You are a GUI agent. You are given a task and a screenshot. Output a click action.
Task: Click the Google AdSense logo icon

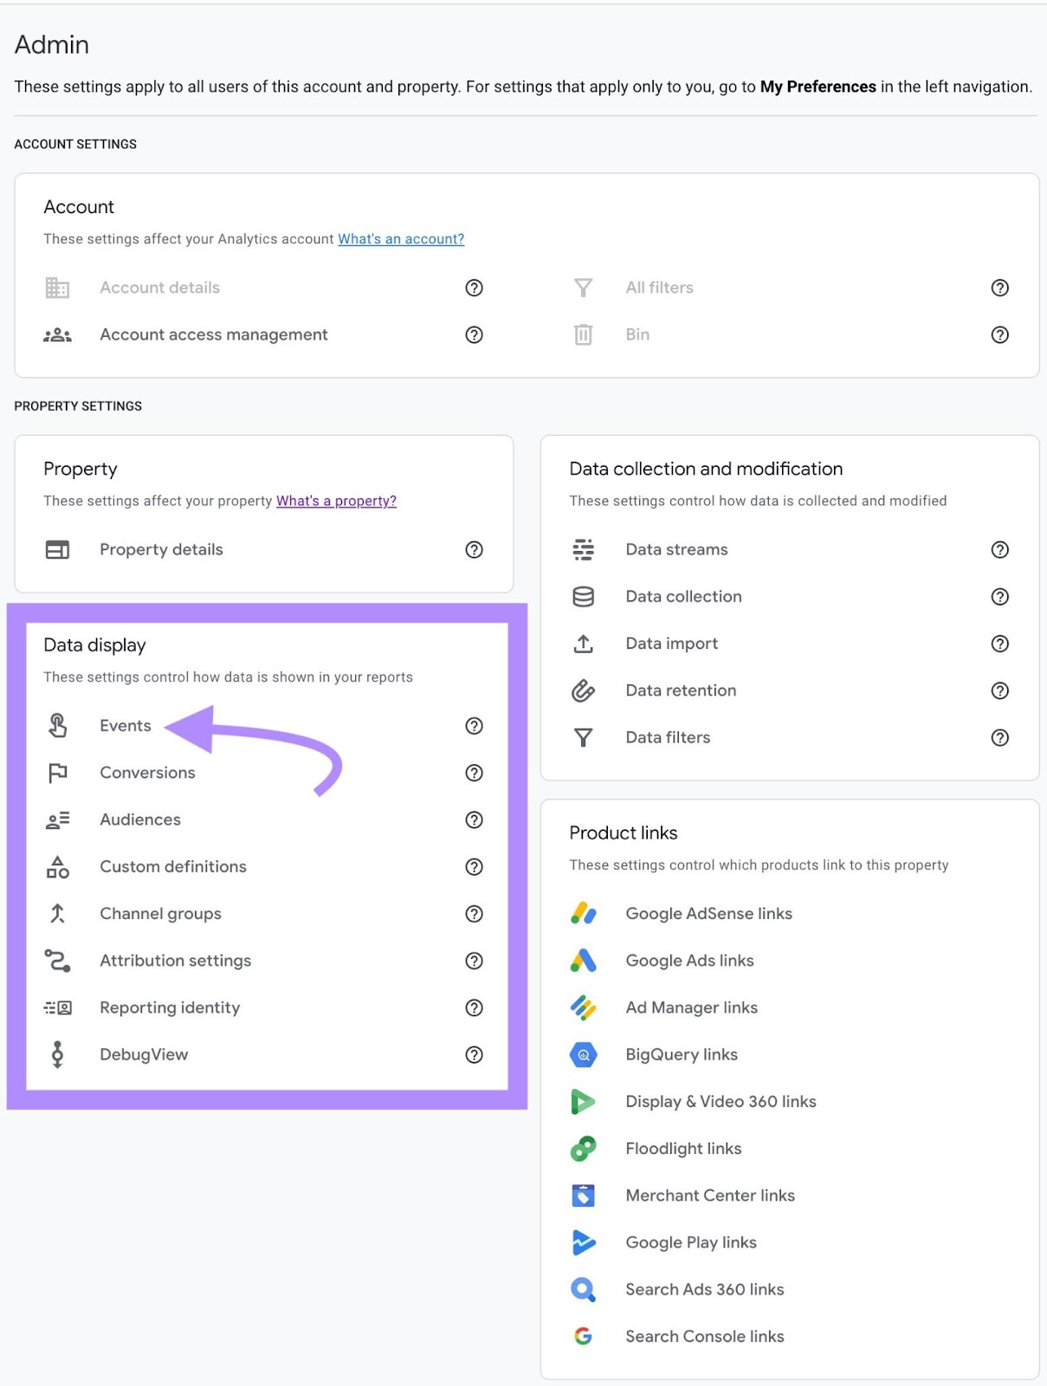pyautogui.click(x=584, y=913)
